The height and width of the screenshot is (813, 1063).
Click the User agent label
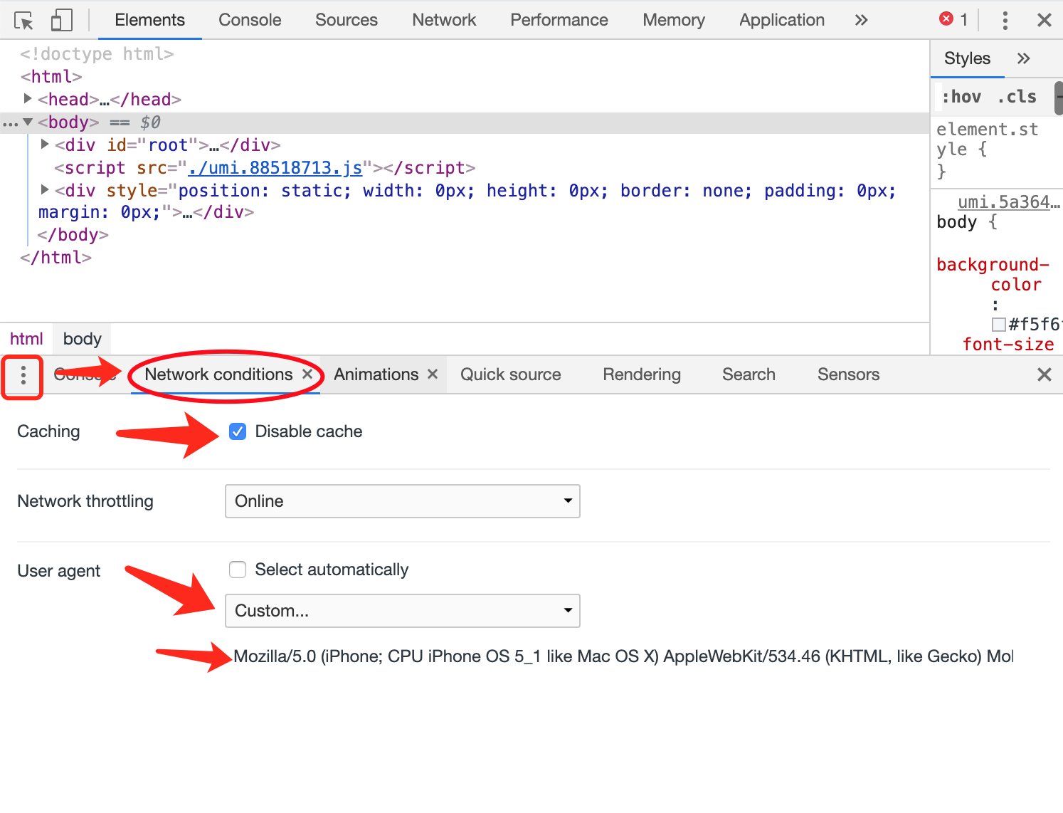click(59, 571)
